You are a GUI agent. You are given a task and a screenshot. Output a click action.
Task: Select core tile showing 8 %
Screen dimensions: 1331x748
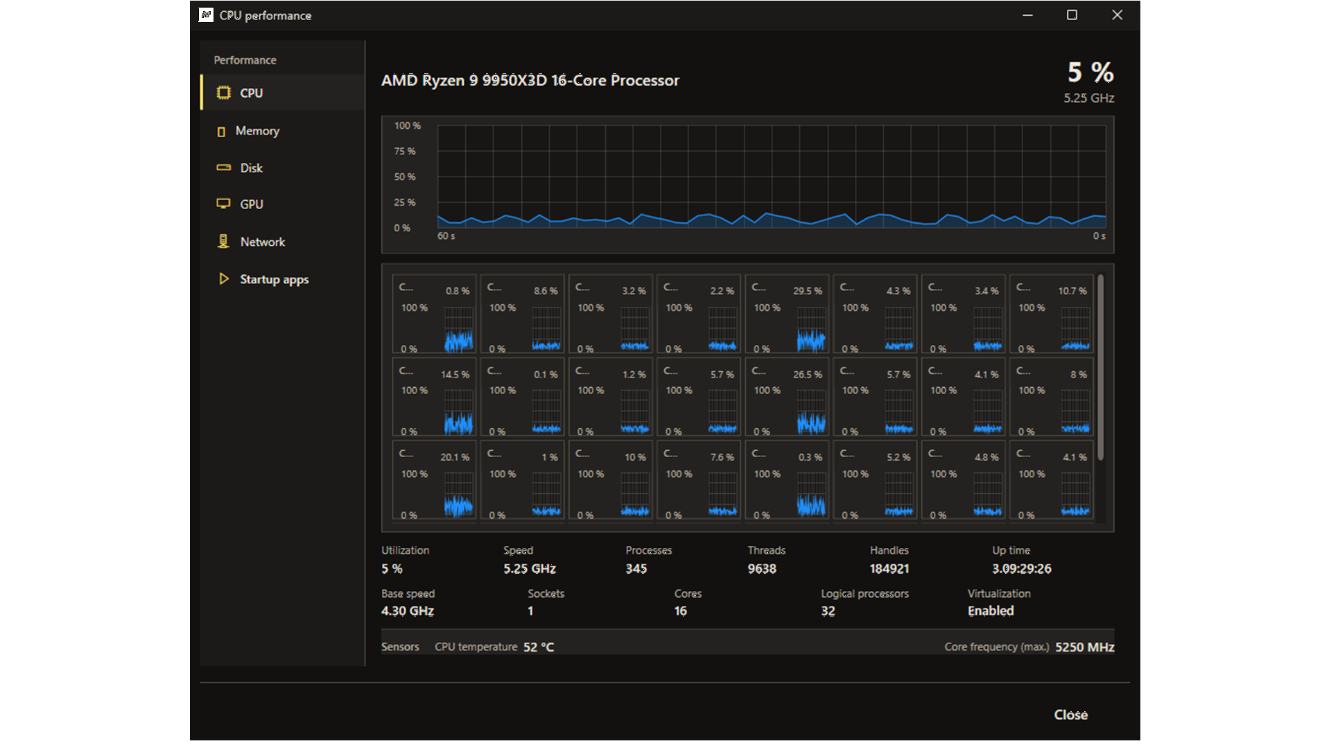[1051, 398]
